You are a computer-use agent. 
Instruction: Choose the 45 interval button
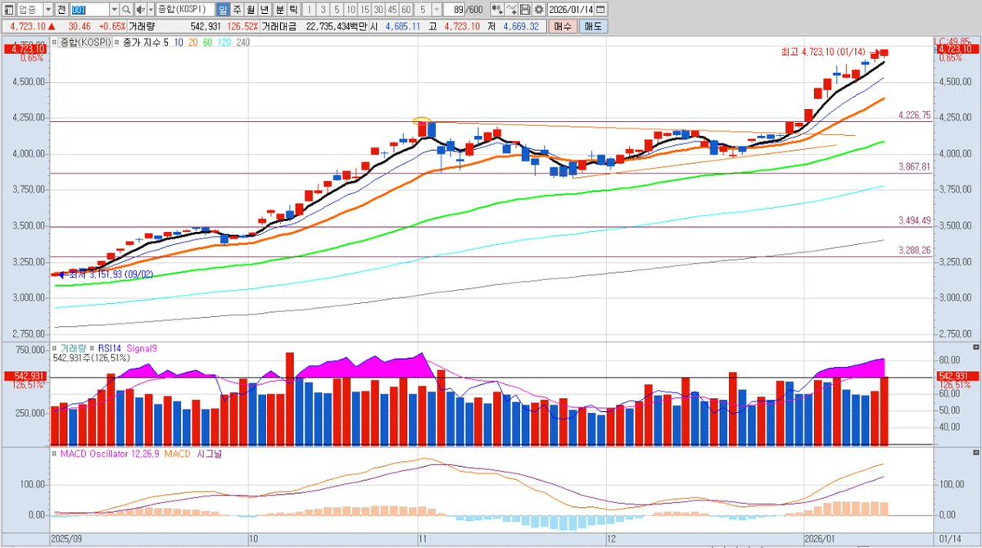pos(392,9)
